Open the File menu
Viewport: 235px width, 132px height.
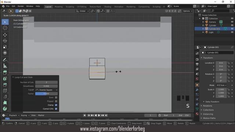[8, 7]
